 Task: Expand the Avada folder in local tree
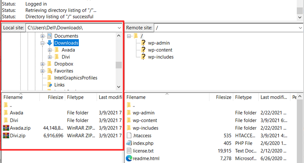pyautogui.click(x=50, y=50)
